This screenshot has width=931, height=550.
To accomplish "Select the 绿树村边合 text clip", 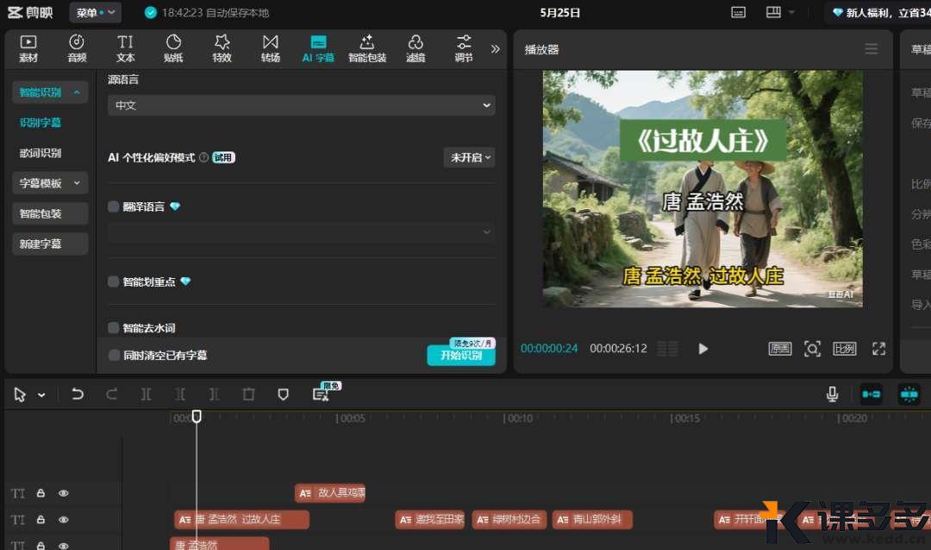I will pos(509,520).
